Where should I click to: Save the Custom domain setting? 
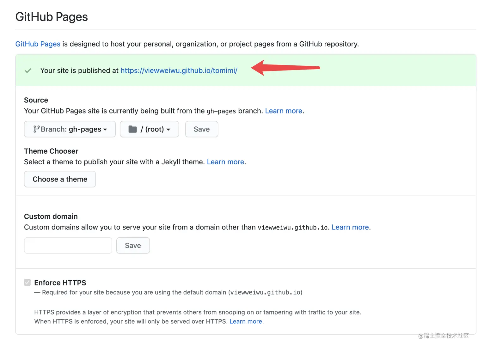click(133, 246)
